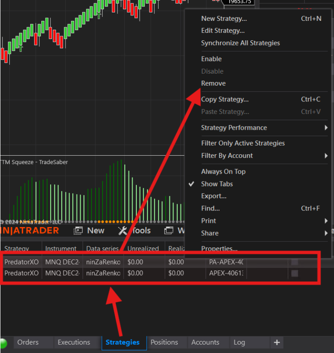Toggle the Show Tabs checked option
Viewport: 334px width, 353px height.
tap(217, 184)
